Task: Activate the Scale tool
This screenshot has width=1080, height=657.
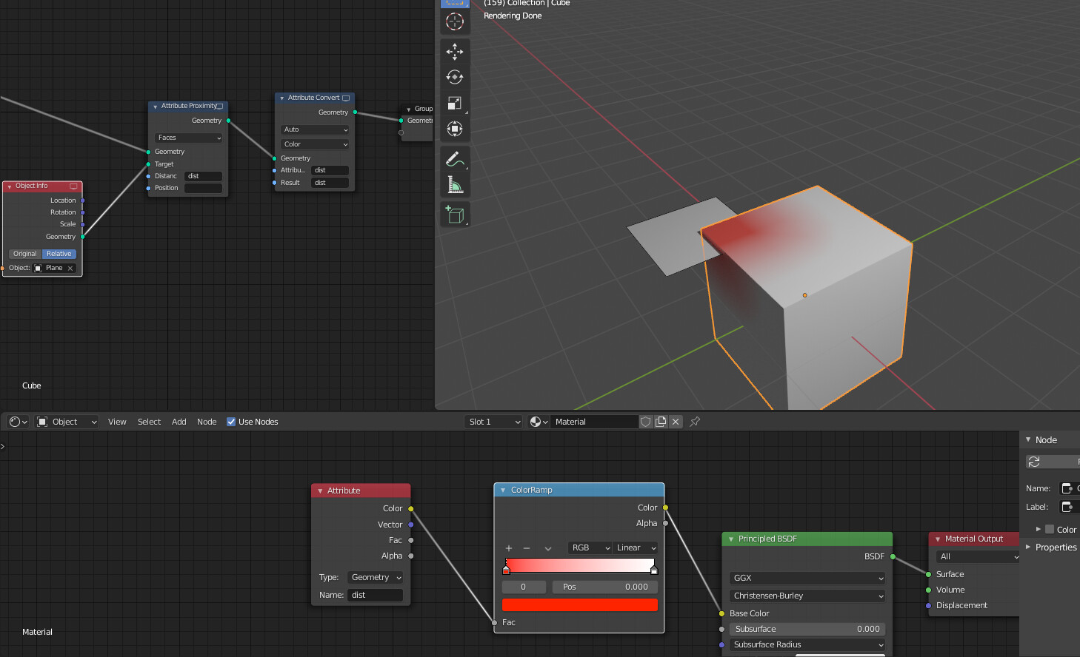Action: coord(454,103)
